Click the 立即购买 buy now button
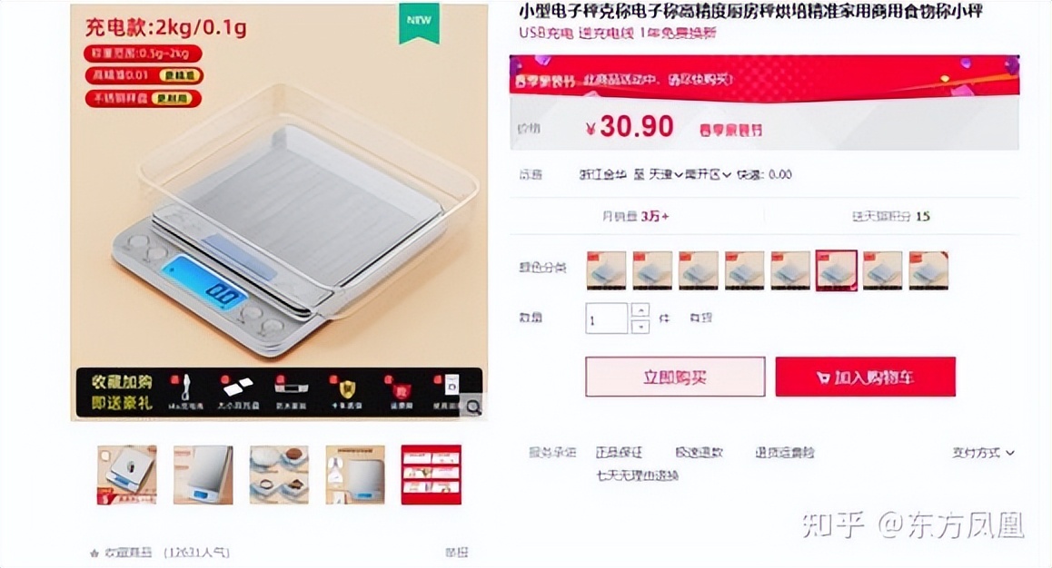Screen dimensions: 1052x568 click(x=675, y=377)
